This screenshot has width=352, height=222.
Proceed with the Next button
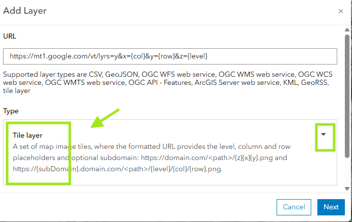[331, 207]
